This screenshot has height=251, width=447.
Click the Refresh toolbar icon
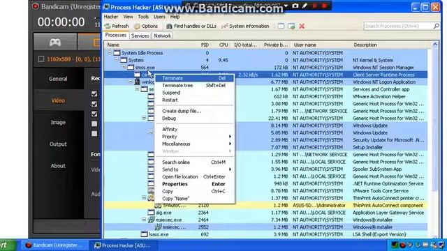point(108,26)
